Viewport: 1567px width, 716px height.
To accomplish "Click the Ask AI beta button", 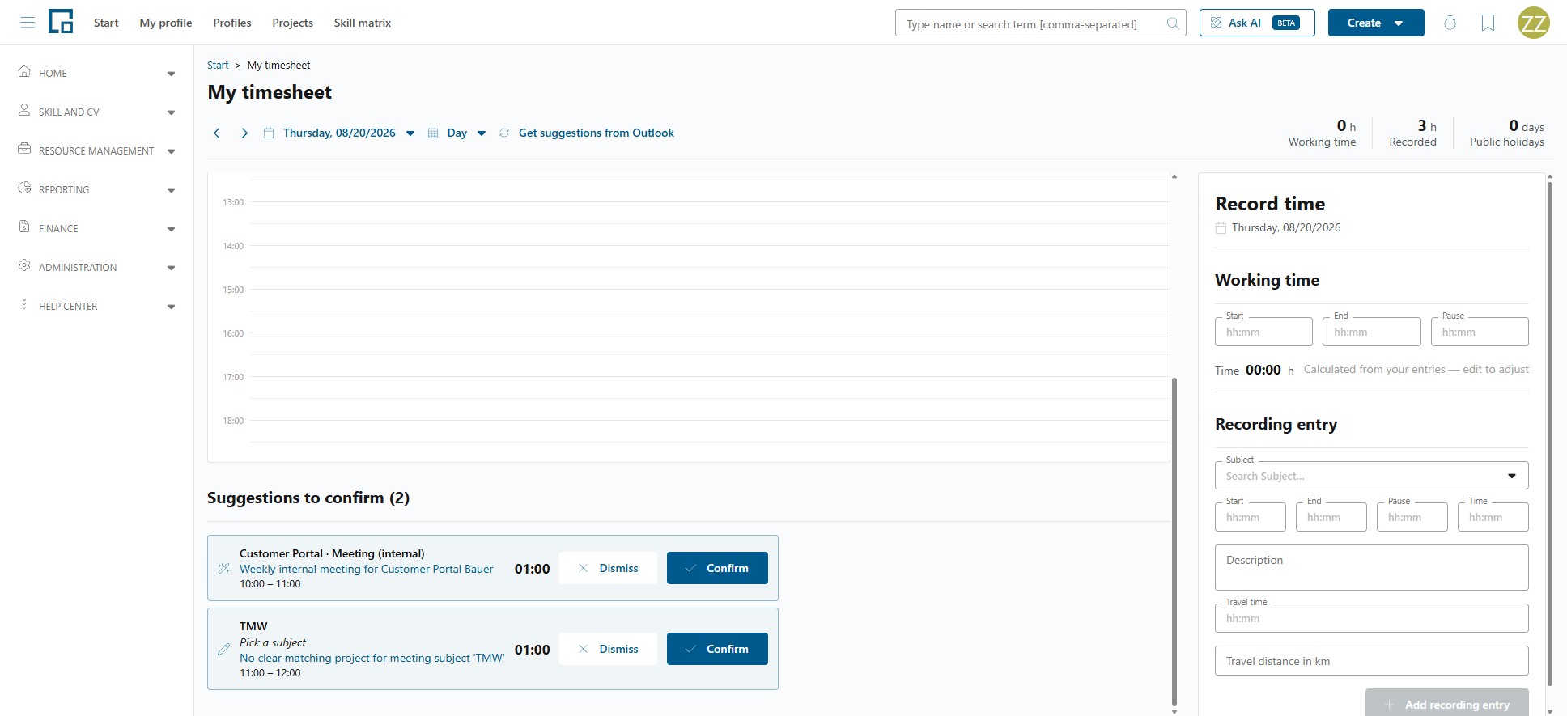I will coord(1257,23).
